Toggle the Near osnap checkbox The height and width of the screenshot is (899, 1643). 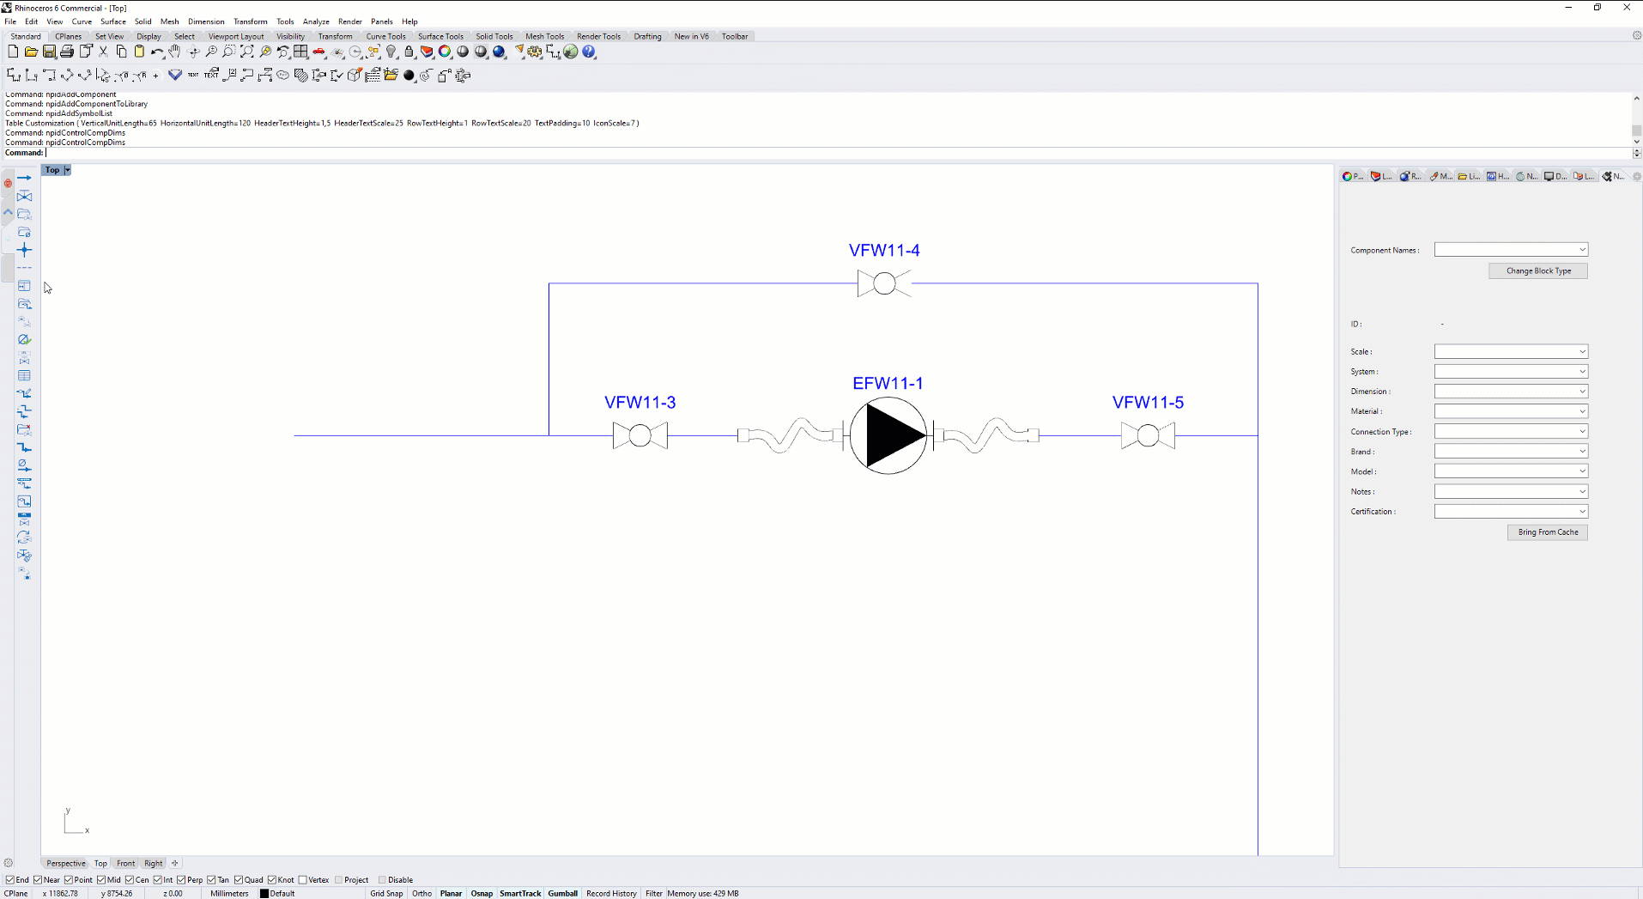pyautogui.click(x=38, y=879)
